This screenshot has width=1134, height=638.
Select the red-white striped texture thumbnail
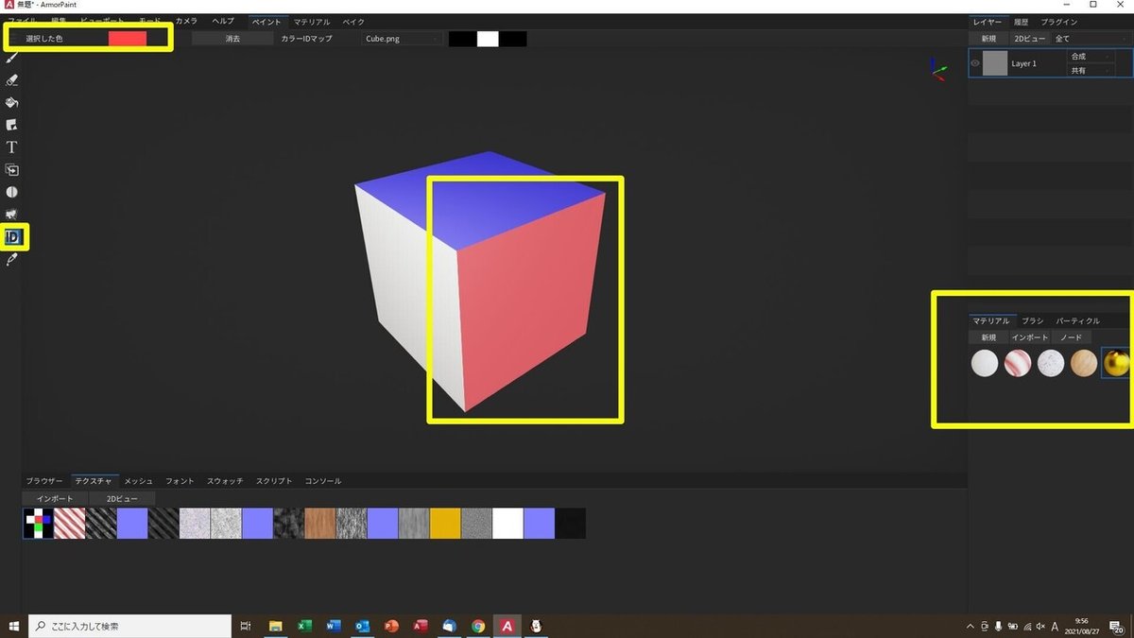pos(70,524)
